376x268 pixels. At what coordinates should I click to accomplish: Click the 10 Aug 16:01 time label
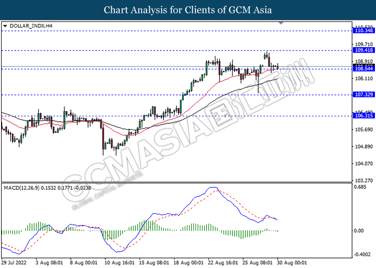[x=119, y=263]
